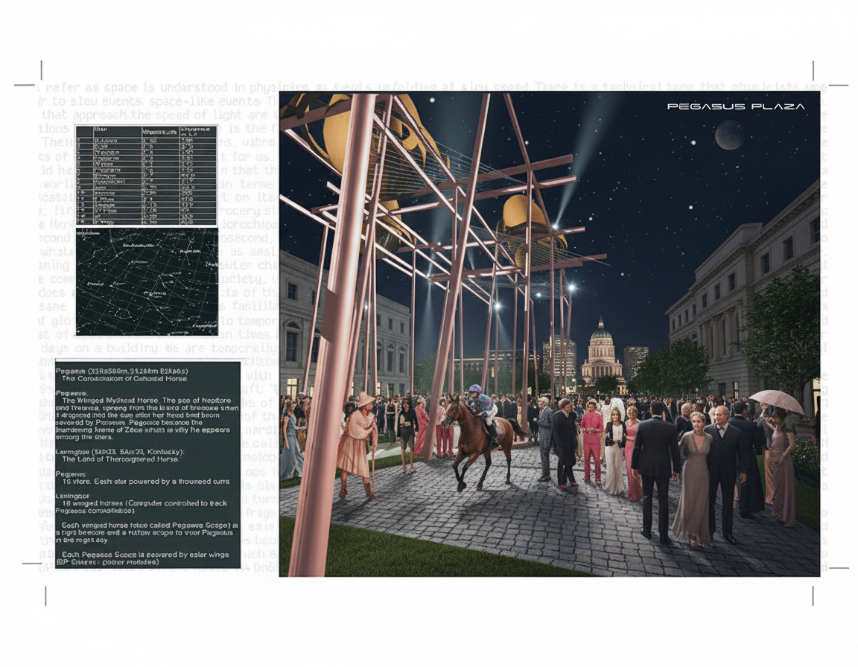
Task: Click the brown racehorse
Action: point(479,439)
